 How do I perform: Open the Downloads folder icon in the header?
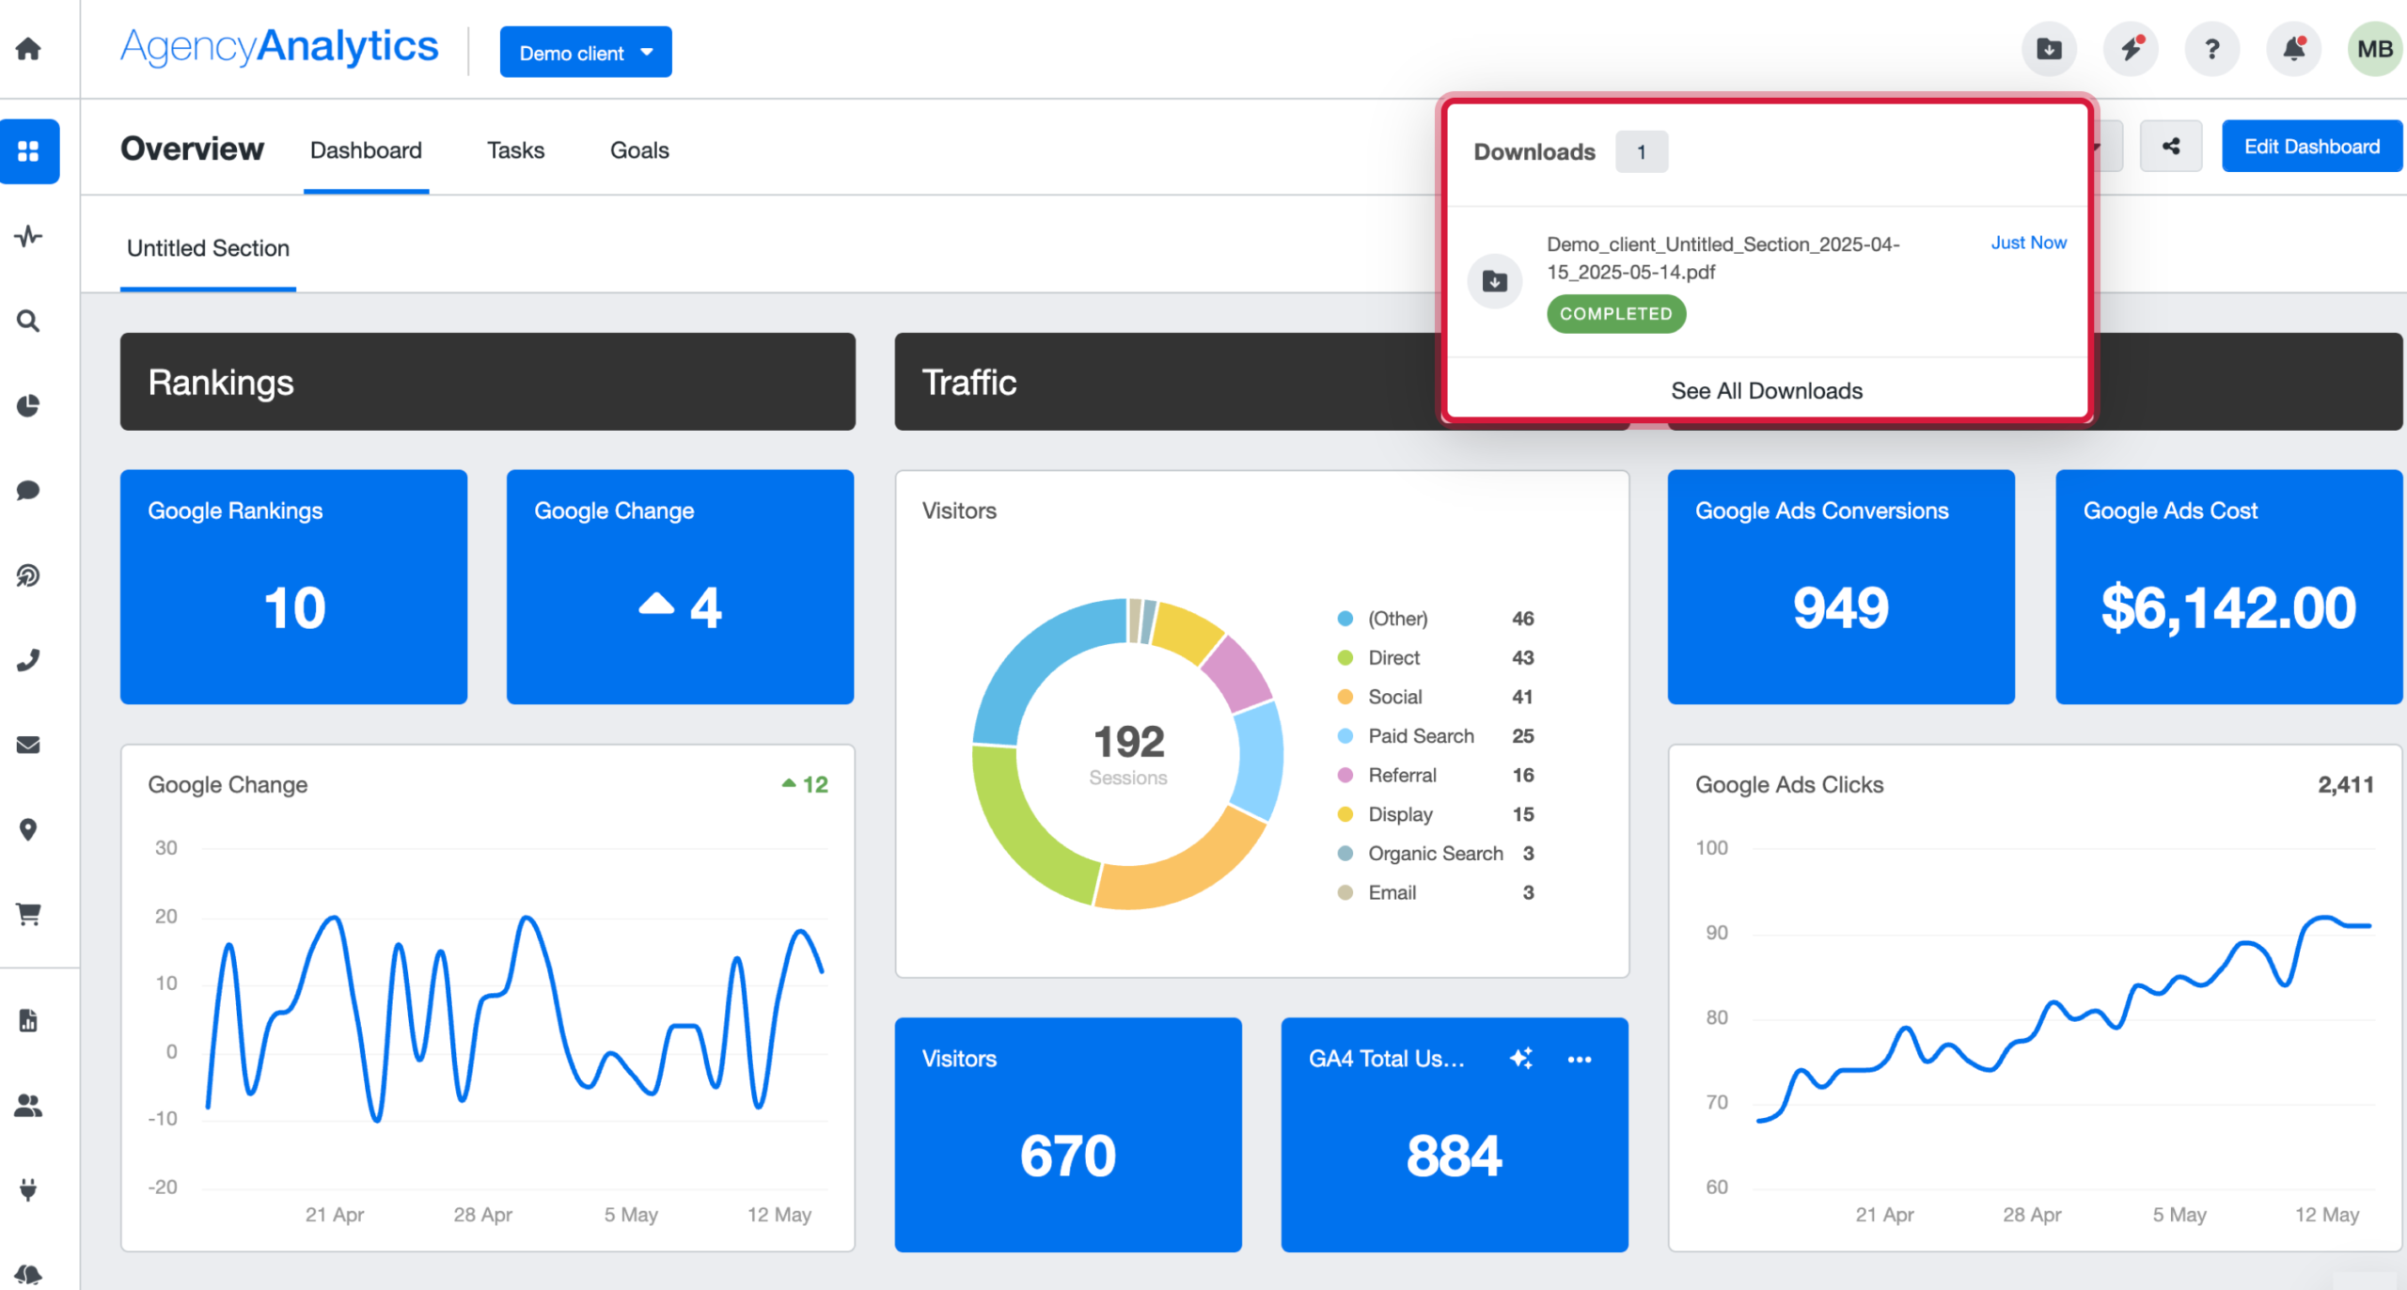pyautogui.click(x=2049, y=49)
